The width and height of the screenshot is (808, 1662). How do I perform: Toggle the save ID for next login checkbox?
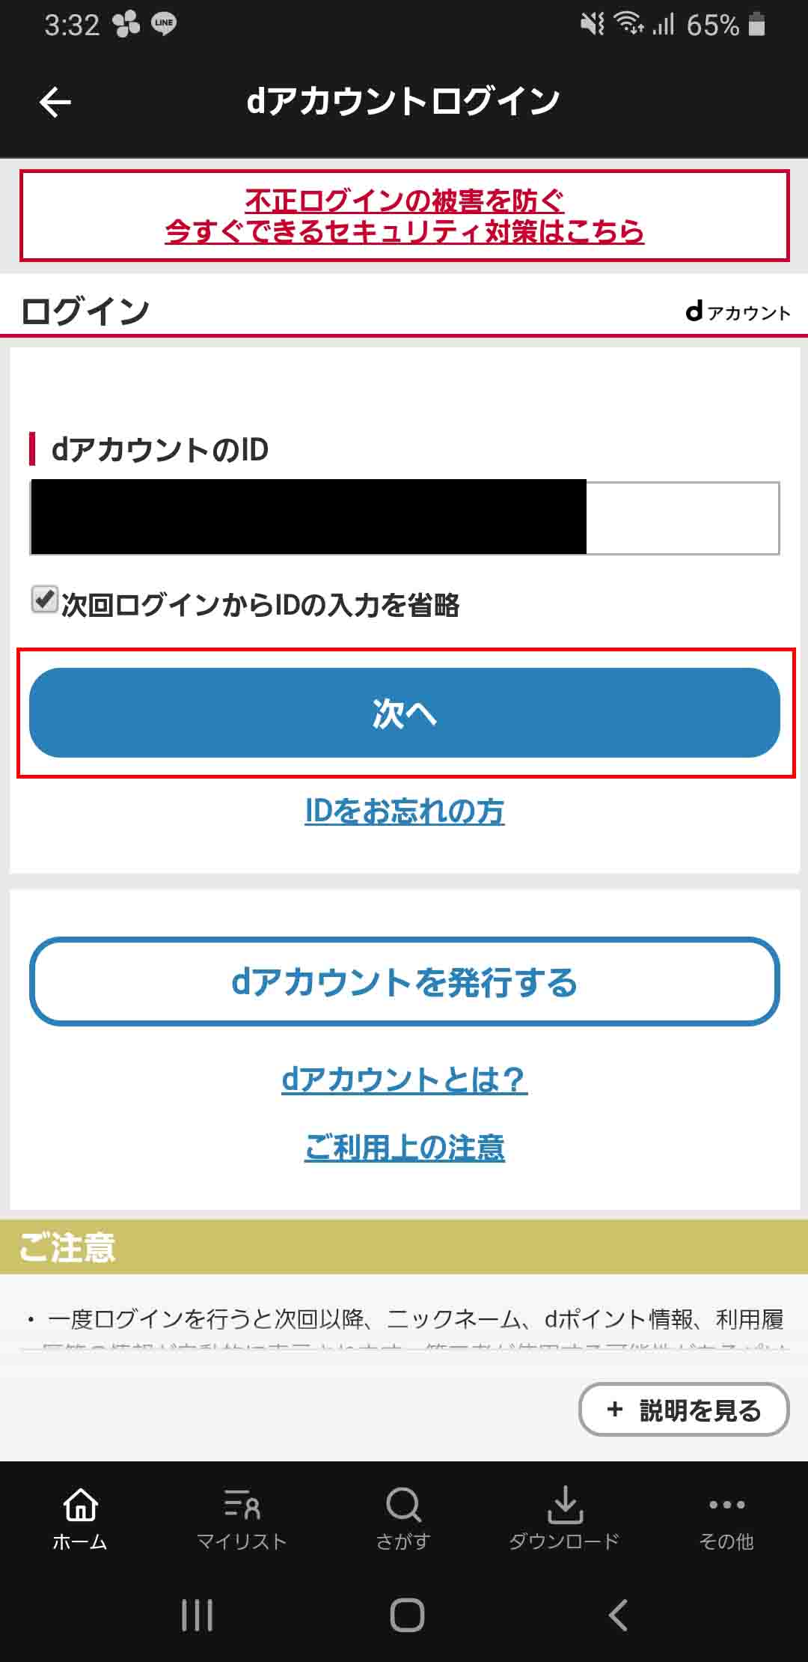pyautogui.click(x=45, y=600)
